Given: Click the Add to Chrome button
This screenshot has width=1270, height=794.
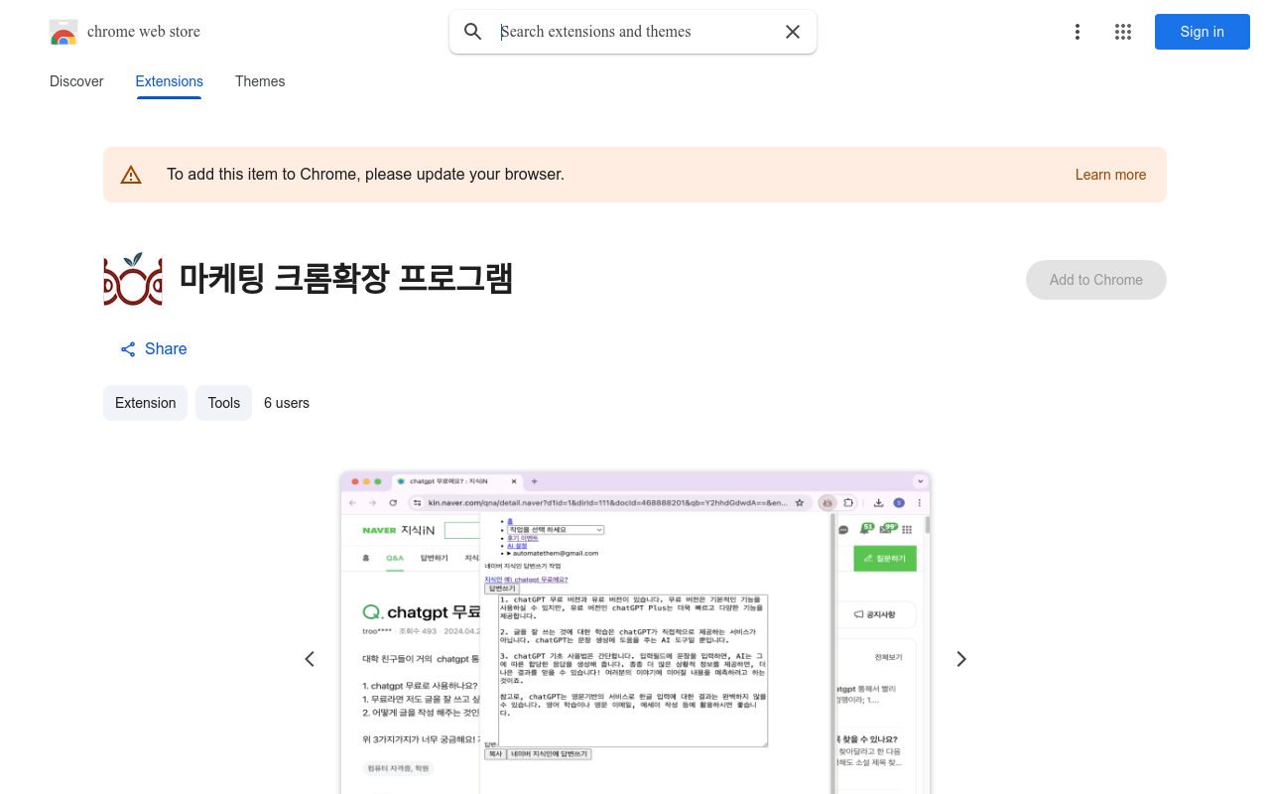Looking at the screenshot, I should [1096, 280].
